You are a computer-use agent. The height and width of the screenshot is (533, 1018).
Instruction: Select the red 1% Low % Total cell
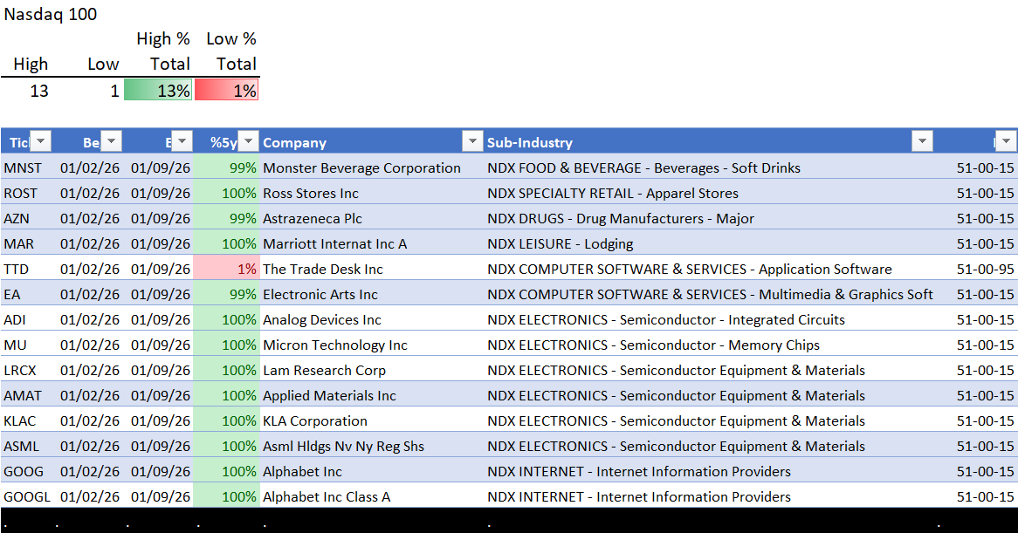[x=227, y=90]
